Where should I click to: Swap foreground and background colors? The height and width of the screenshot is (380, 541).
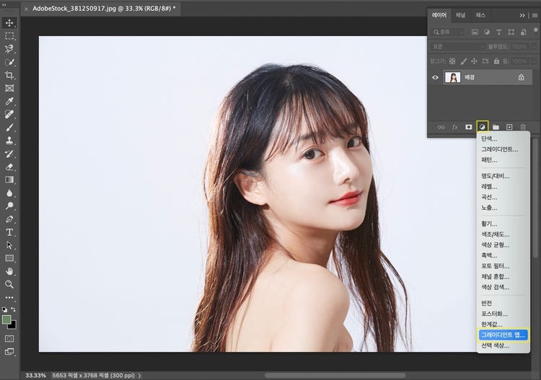[13, 309]
